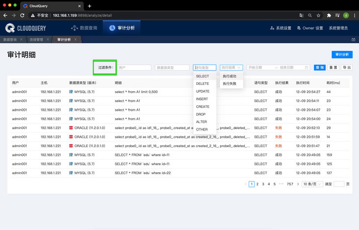Click the pagination ellipsis jump-forward

281,184
